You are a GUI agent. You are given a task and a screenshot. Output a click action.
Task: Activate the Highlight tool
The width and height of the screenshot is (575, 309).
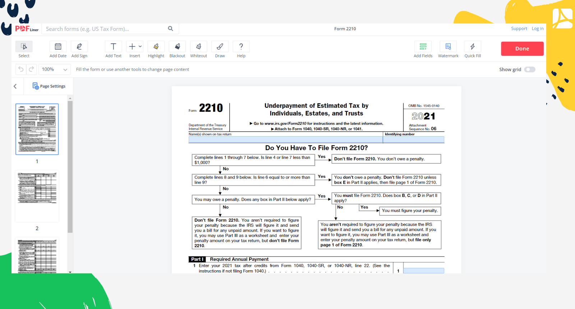156,47
